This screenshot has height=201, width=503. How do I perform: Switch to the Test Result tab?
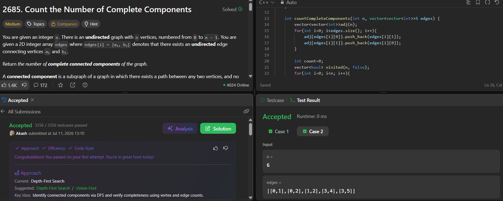[305, 100]
